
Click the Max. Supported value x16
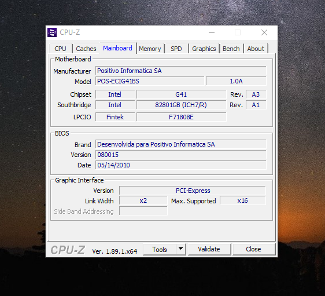click(x=243, y=201)
